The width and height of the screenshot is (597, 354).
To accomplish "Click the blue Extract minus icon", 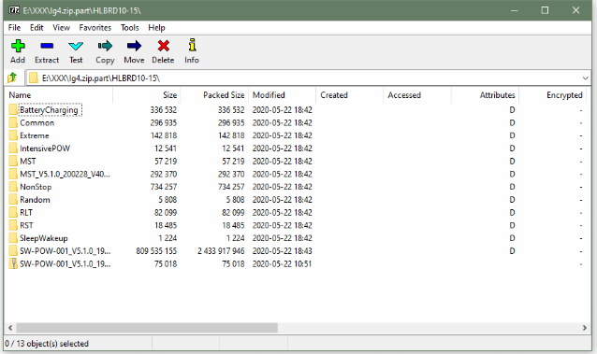I will click(47, 46).
